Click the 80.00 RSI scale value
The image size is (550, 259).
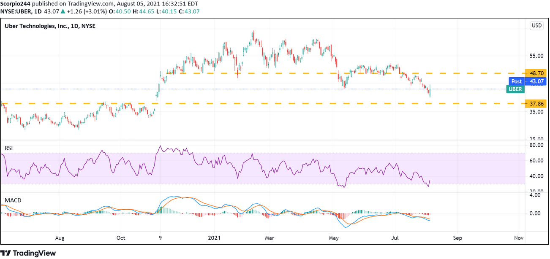point(537,145)
